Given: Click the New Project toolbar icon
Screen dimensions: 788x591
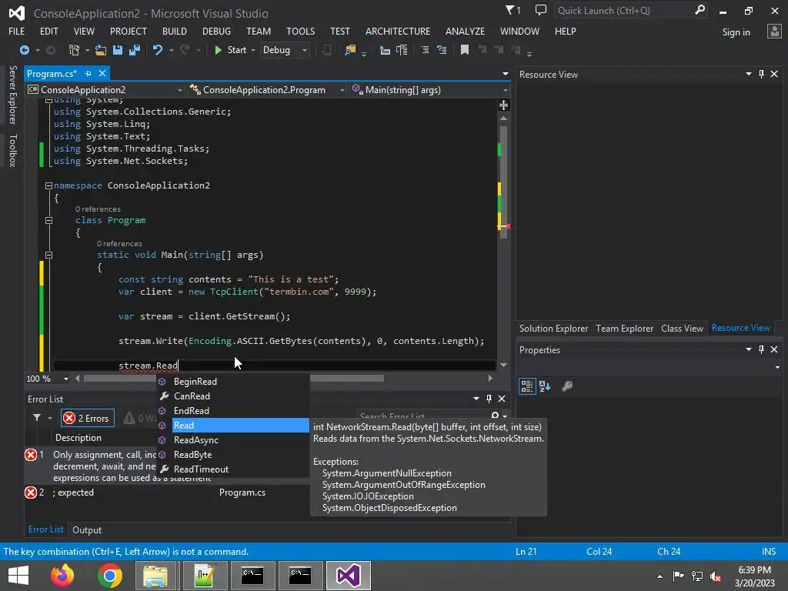Looking at the screenshot, I should [x=74, y=50].
